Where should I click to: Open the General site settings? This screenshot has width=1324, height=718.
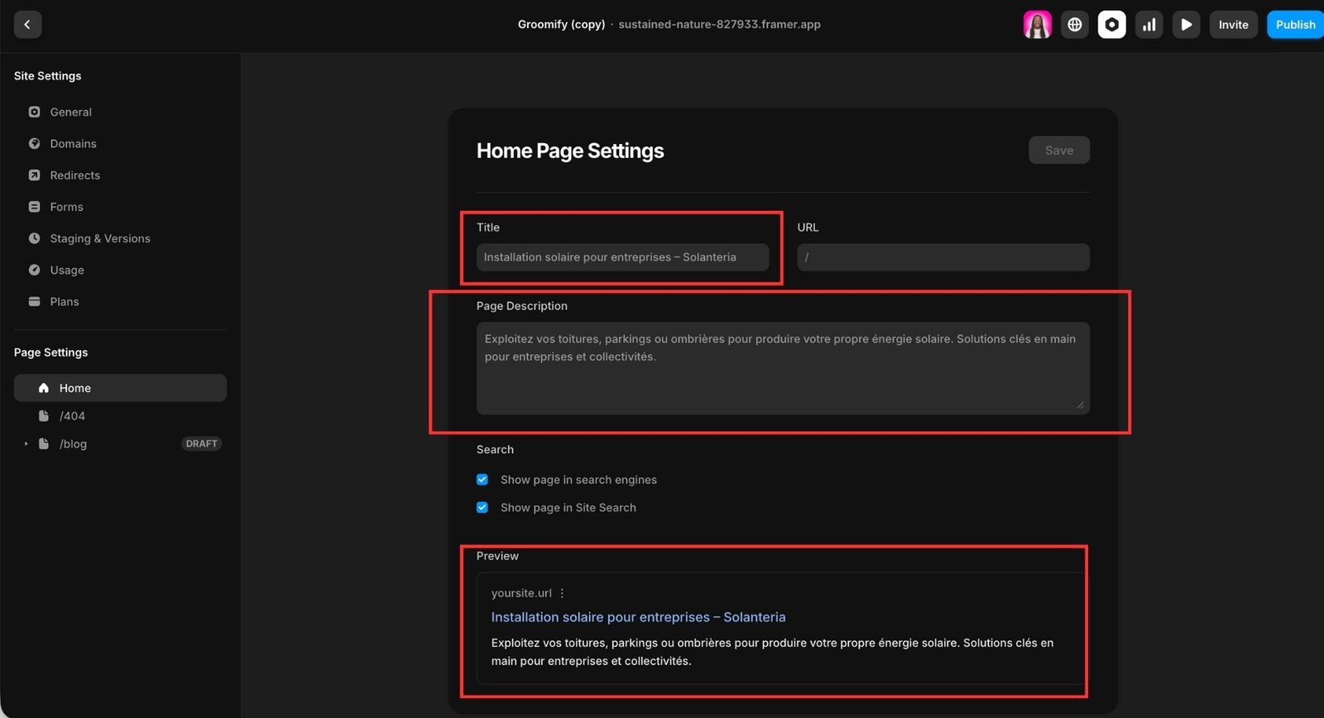coord(70,112)
